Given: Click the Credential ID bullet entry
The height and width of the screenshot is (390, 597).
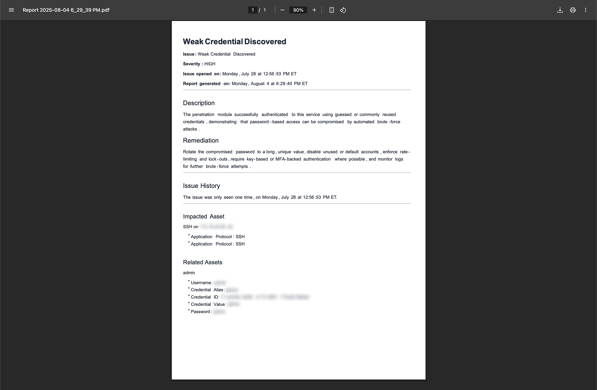Looking at the screenshot, I should [250, 297].
